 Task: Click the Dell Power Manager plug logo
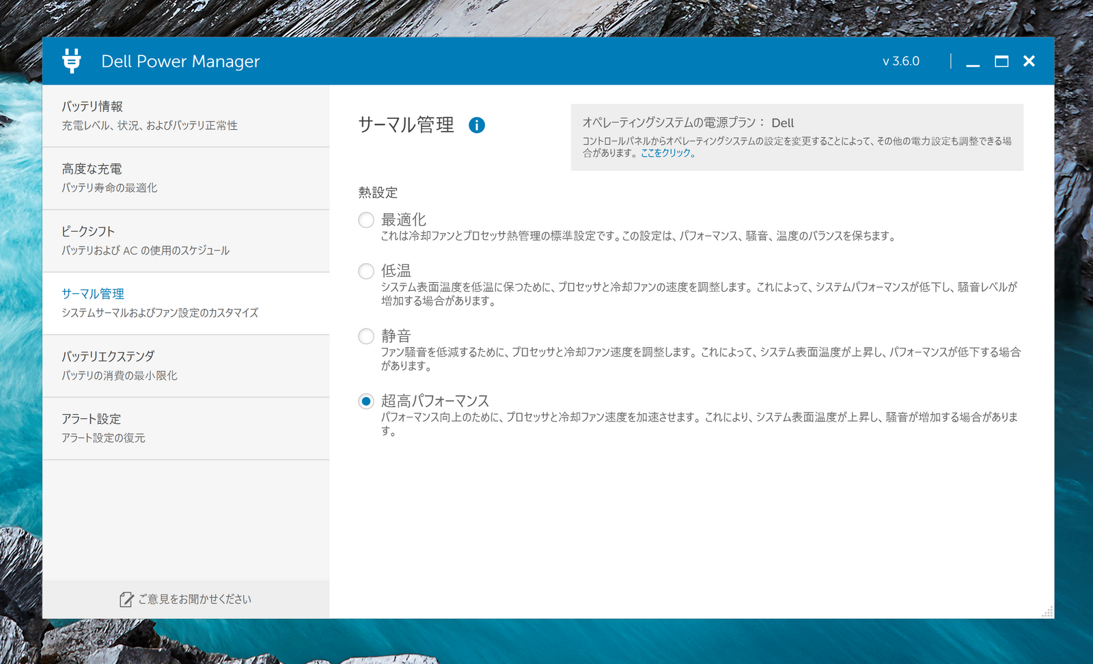[x=71, y=61]
